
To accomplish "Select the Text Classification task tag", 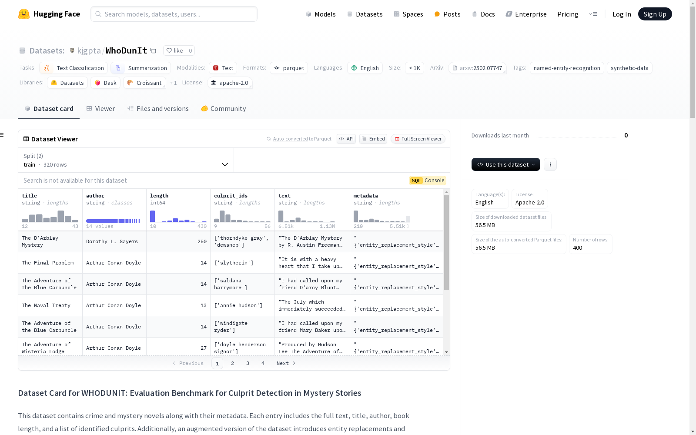I will [74, 68].
